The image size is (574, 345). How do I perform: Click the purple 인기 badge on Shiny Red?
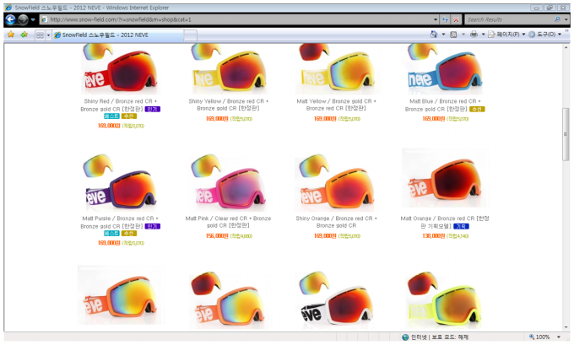click(x=152, y=109)
